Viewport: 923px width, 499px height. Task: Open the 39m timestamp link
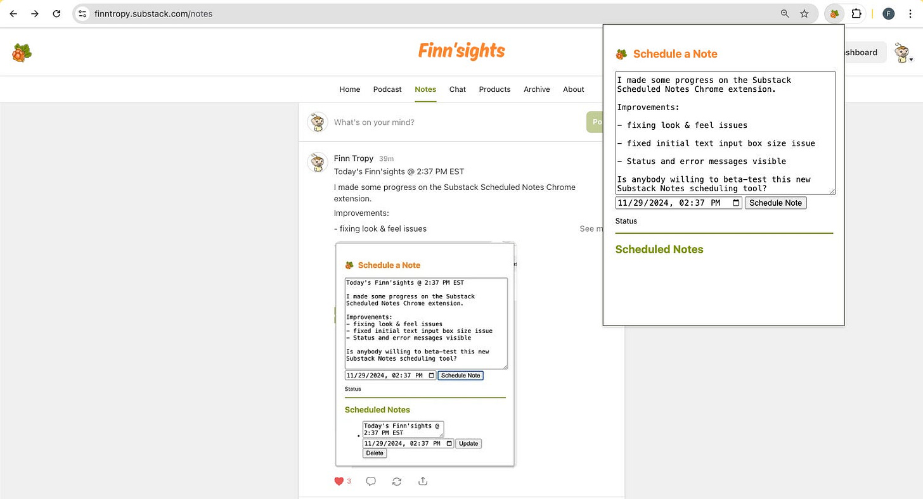(x=386, y=159)
